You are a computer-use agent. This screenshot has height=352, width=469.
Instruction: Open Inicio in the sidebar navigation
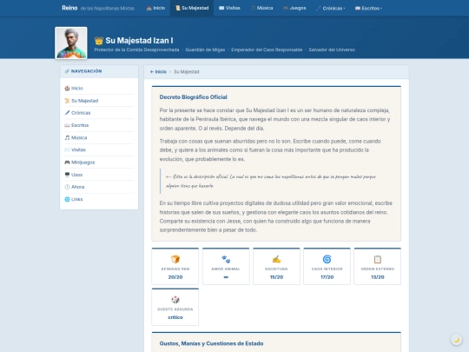pos(99,89)
